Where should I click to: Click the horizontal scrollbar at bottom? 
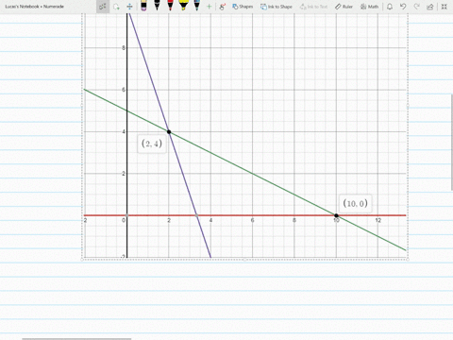point(76,339)
